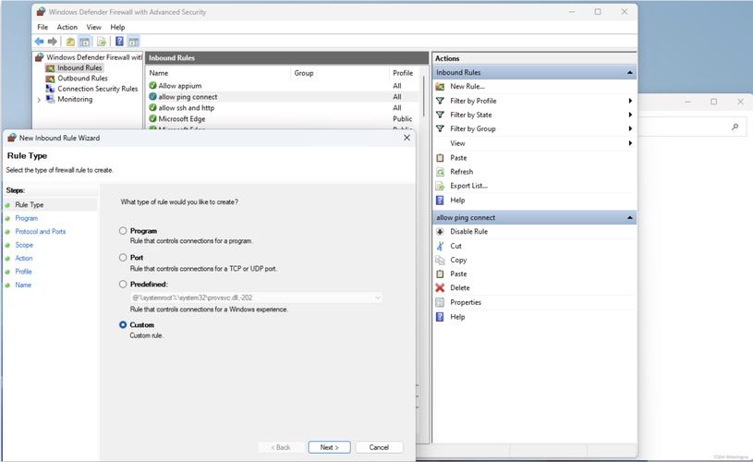
Task: Close the New Inbound Rule Wizard
Action: click(x=407, y=138)
